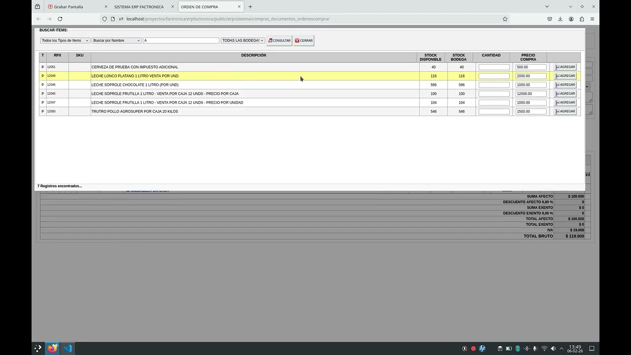The image size is (631, 355).
Task: Click quantity field for CERVEZA DE PRUEBA
Action: [494, 67]
